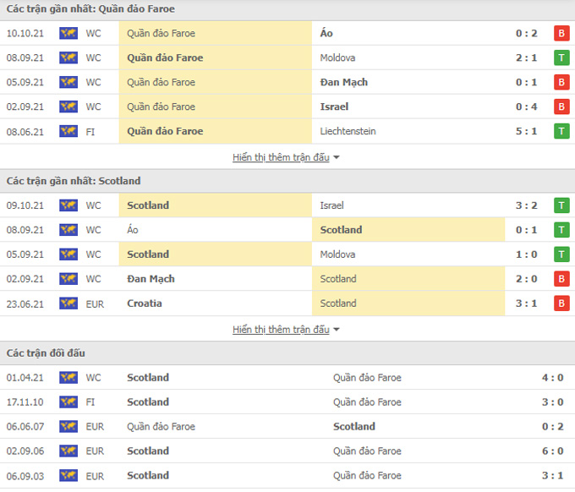Click the red B badge for Croatia vs Scotland

click(x=561, y=303)
